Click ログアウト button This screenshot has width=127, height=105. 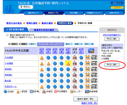point(117,8)
